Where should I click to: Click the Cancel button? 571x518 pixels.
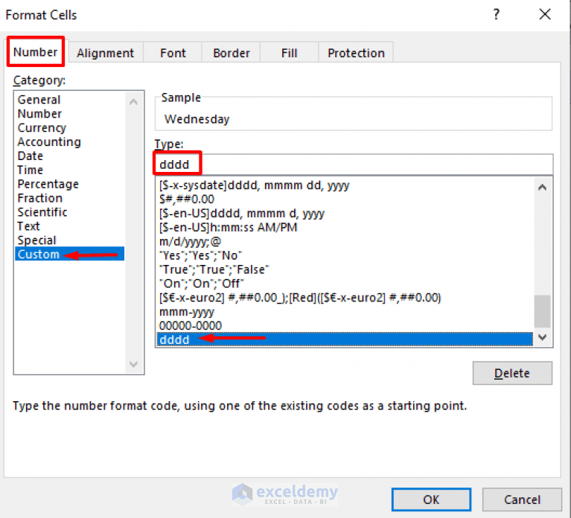(522, 499)
